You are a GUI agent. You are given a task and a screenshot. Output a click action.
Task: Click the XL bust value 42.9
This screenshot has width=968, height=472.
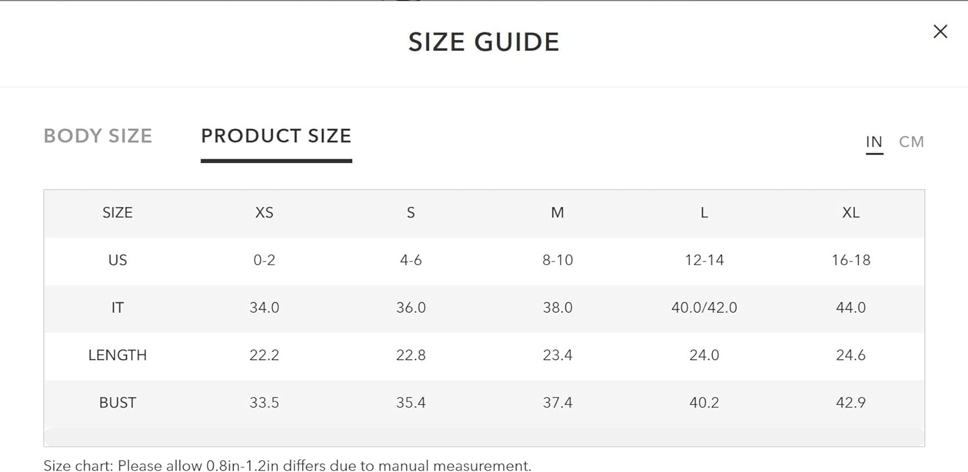click(x=851, y=403)
